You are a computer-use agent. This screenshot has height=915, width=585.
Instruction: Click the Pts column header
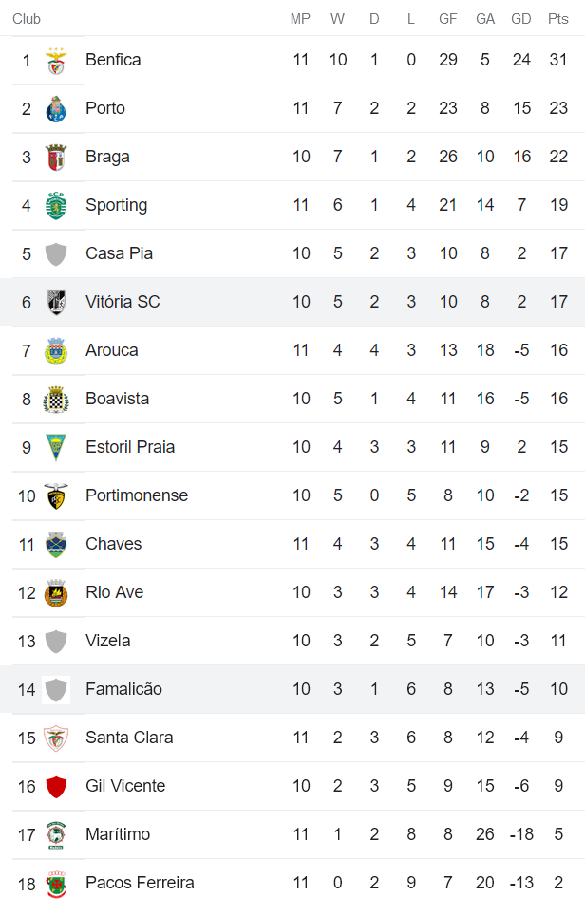[558, 19]
